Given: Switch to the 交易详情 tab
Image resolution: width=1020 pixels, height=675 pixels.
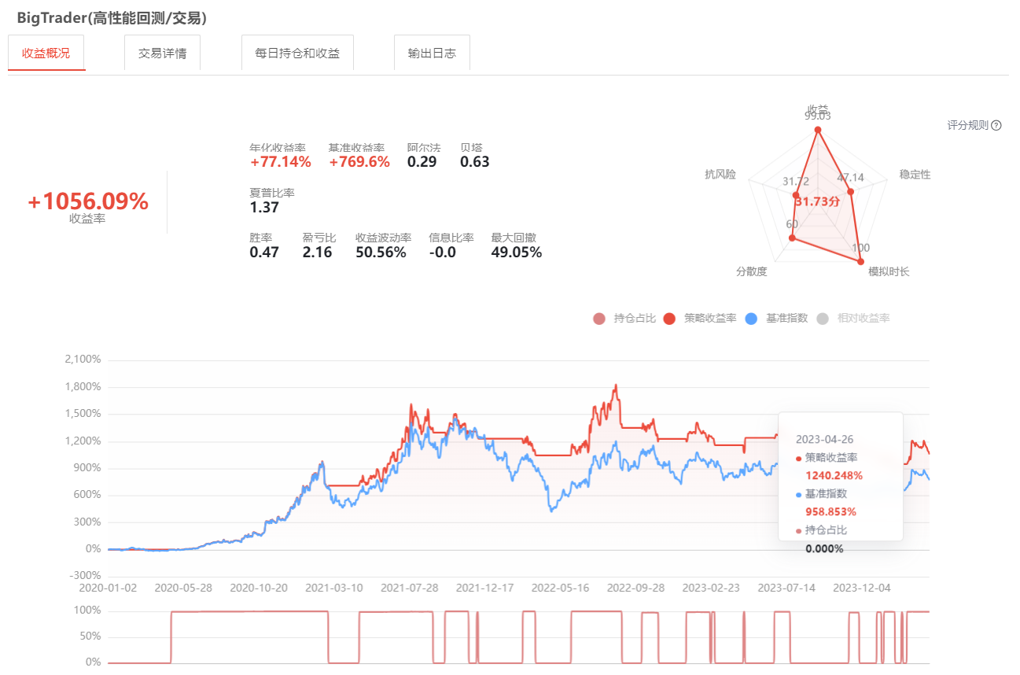Looking at the screenshot, I should pyautogui.click(x=162, y=53).
